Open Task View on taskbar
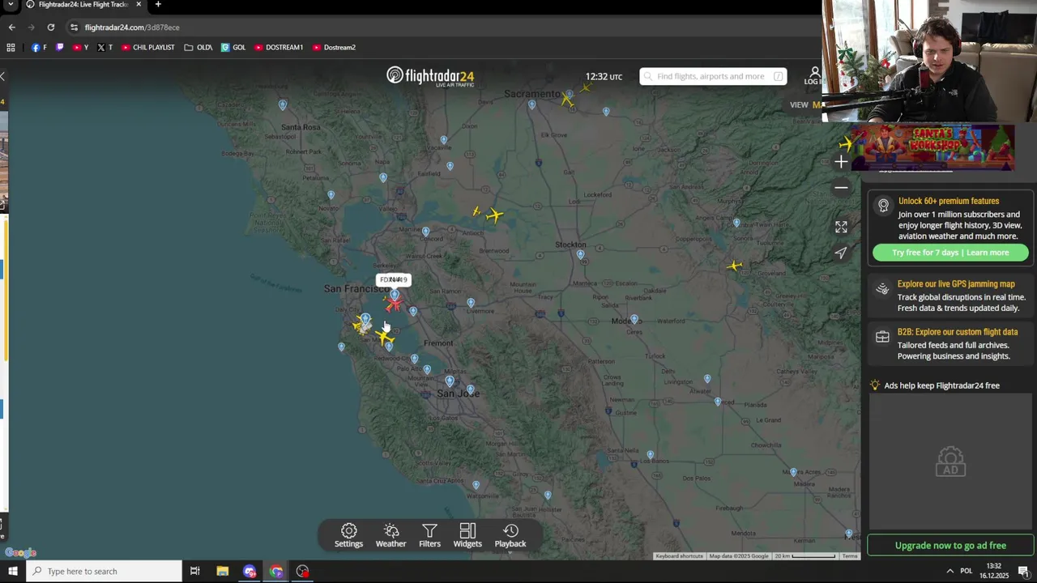 tap(194, 571)
